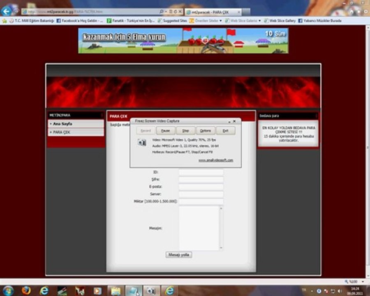Click the browser home icon

click(351, 12)
